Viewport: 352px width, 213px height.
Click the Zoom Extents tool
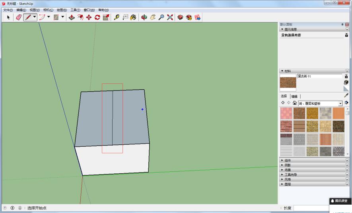(170, 17)
